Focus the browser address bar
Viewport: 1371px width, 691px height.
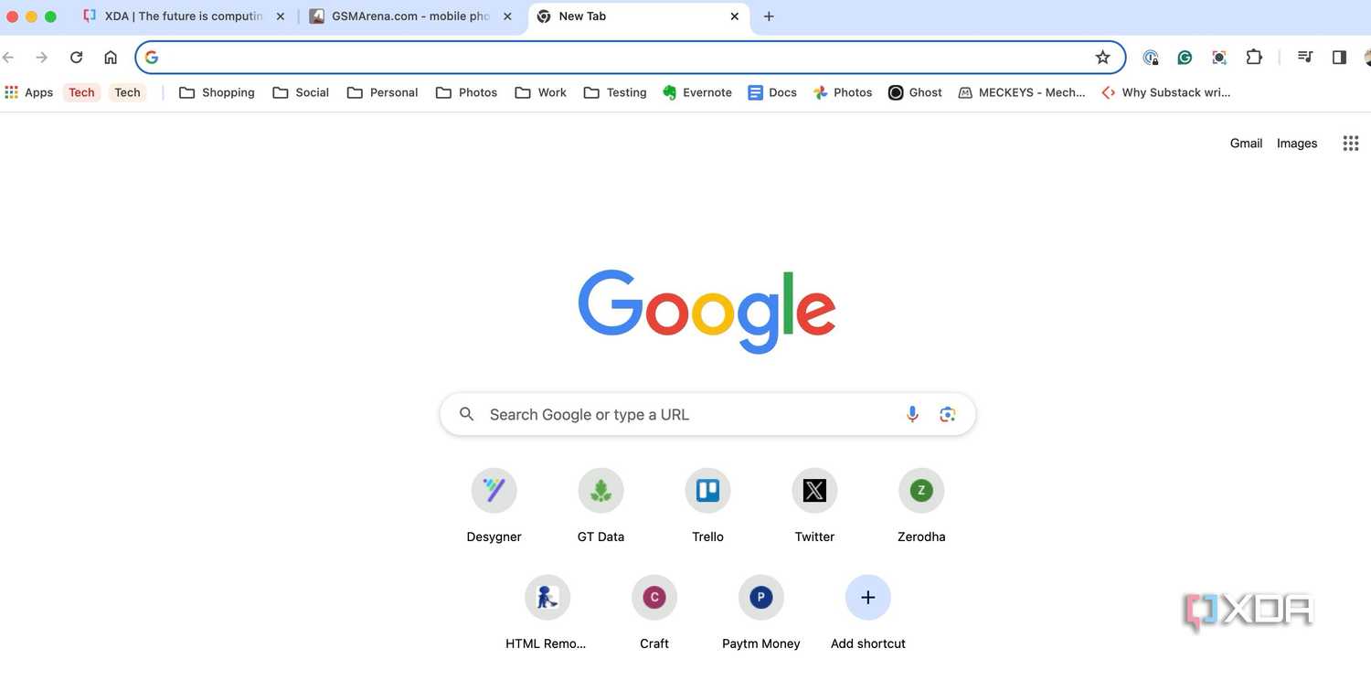[x=631, y=58]
